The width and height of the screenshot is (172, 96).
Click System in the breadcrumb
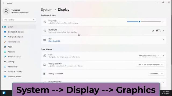coord(46,10)
